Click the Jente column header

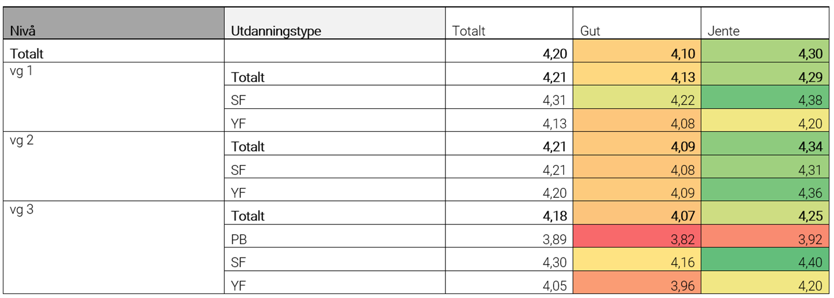point(765,23)
